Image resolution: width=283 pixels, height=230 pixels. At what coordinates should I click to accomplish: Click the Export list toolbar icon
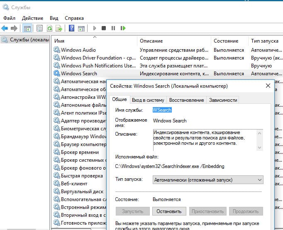(59, 28)
